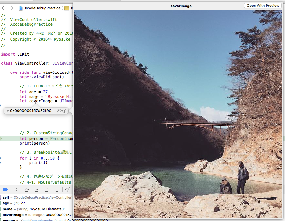This screenshot has height=221, width=285.
Task: Select the coverImage variable row
Action: pyautogui.click(x=36, y=215)
